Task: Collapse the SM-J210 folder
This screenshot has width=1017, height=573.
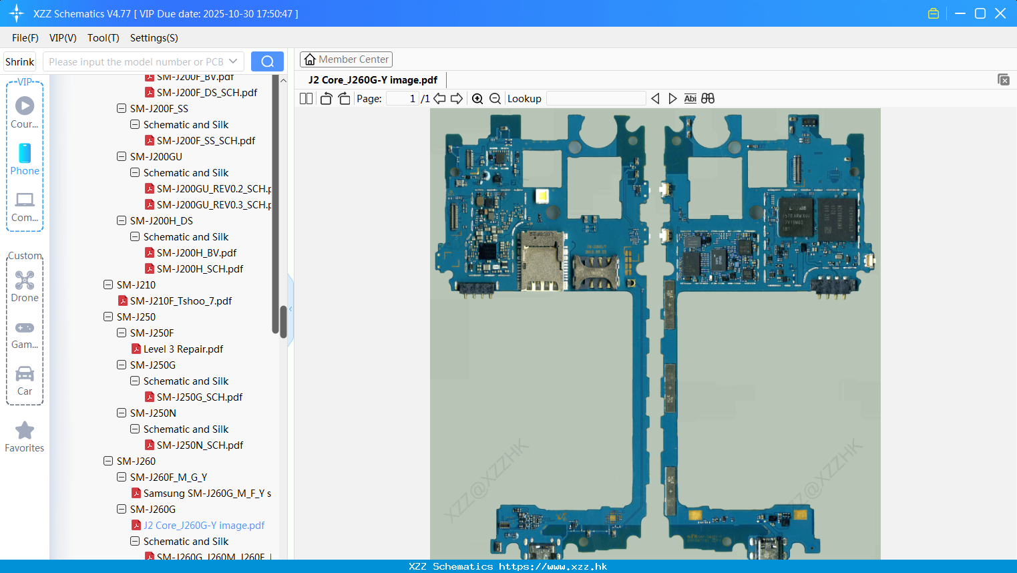Action: pyautogui.click(x=108, y=284)
